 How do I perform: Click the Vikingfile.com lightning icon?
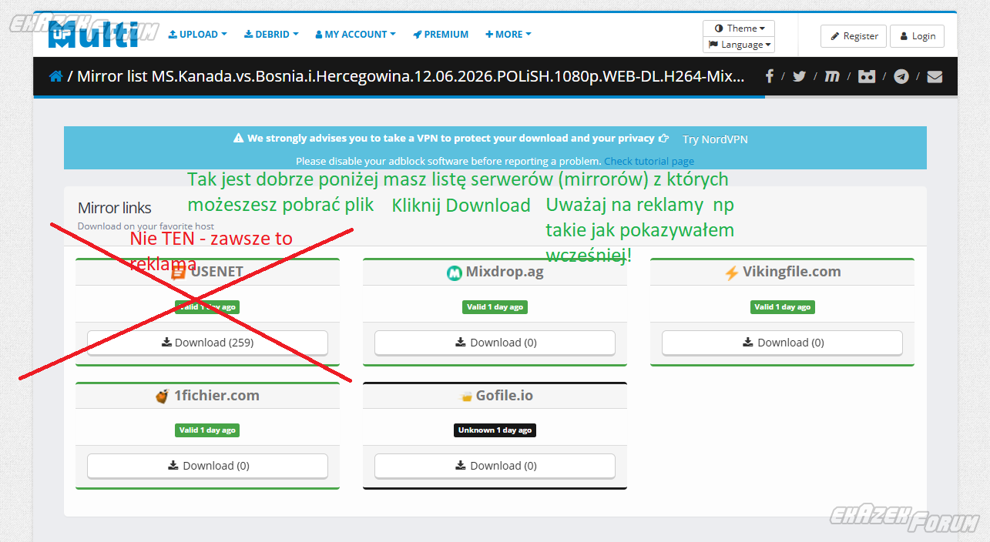pyautogui.click(x=731, y=273)
